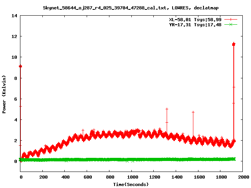
Task: Click the Power (Kelvin) y-axis label
Action: pos(4,94)
